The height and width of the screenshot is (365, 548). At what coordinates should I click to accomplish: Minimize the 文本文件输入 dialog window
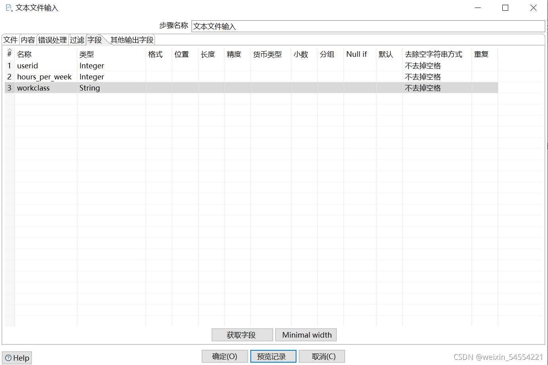point(478,8)
